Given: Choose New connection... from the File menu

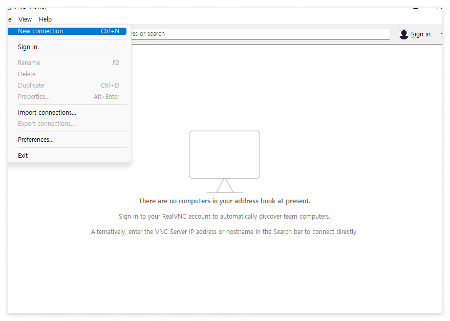Looking at the screenshot, I should pyautogui.click(x=67, y=31).
